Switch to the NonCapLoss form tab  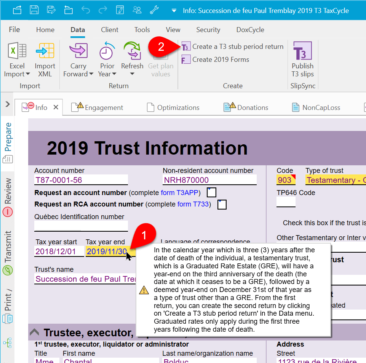point(316,107)
